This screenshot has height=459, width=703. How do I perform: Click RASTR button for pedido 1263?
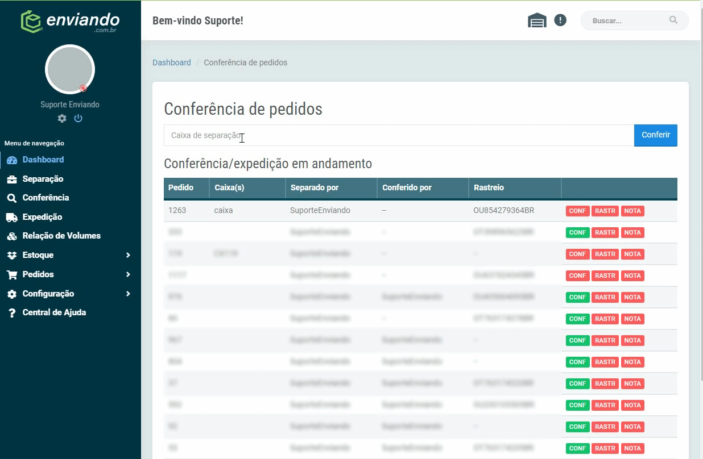605,211
